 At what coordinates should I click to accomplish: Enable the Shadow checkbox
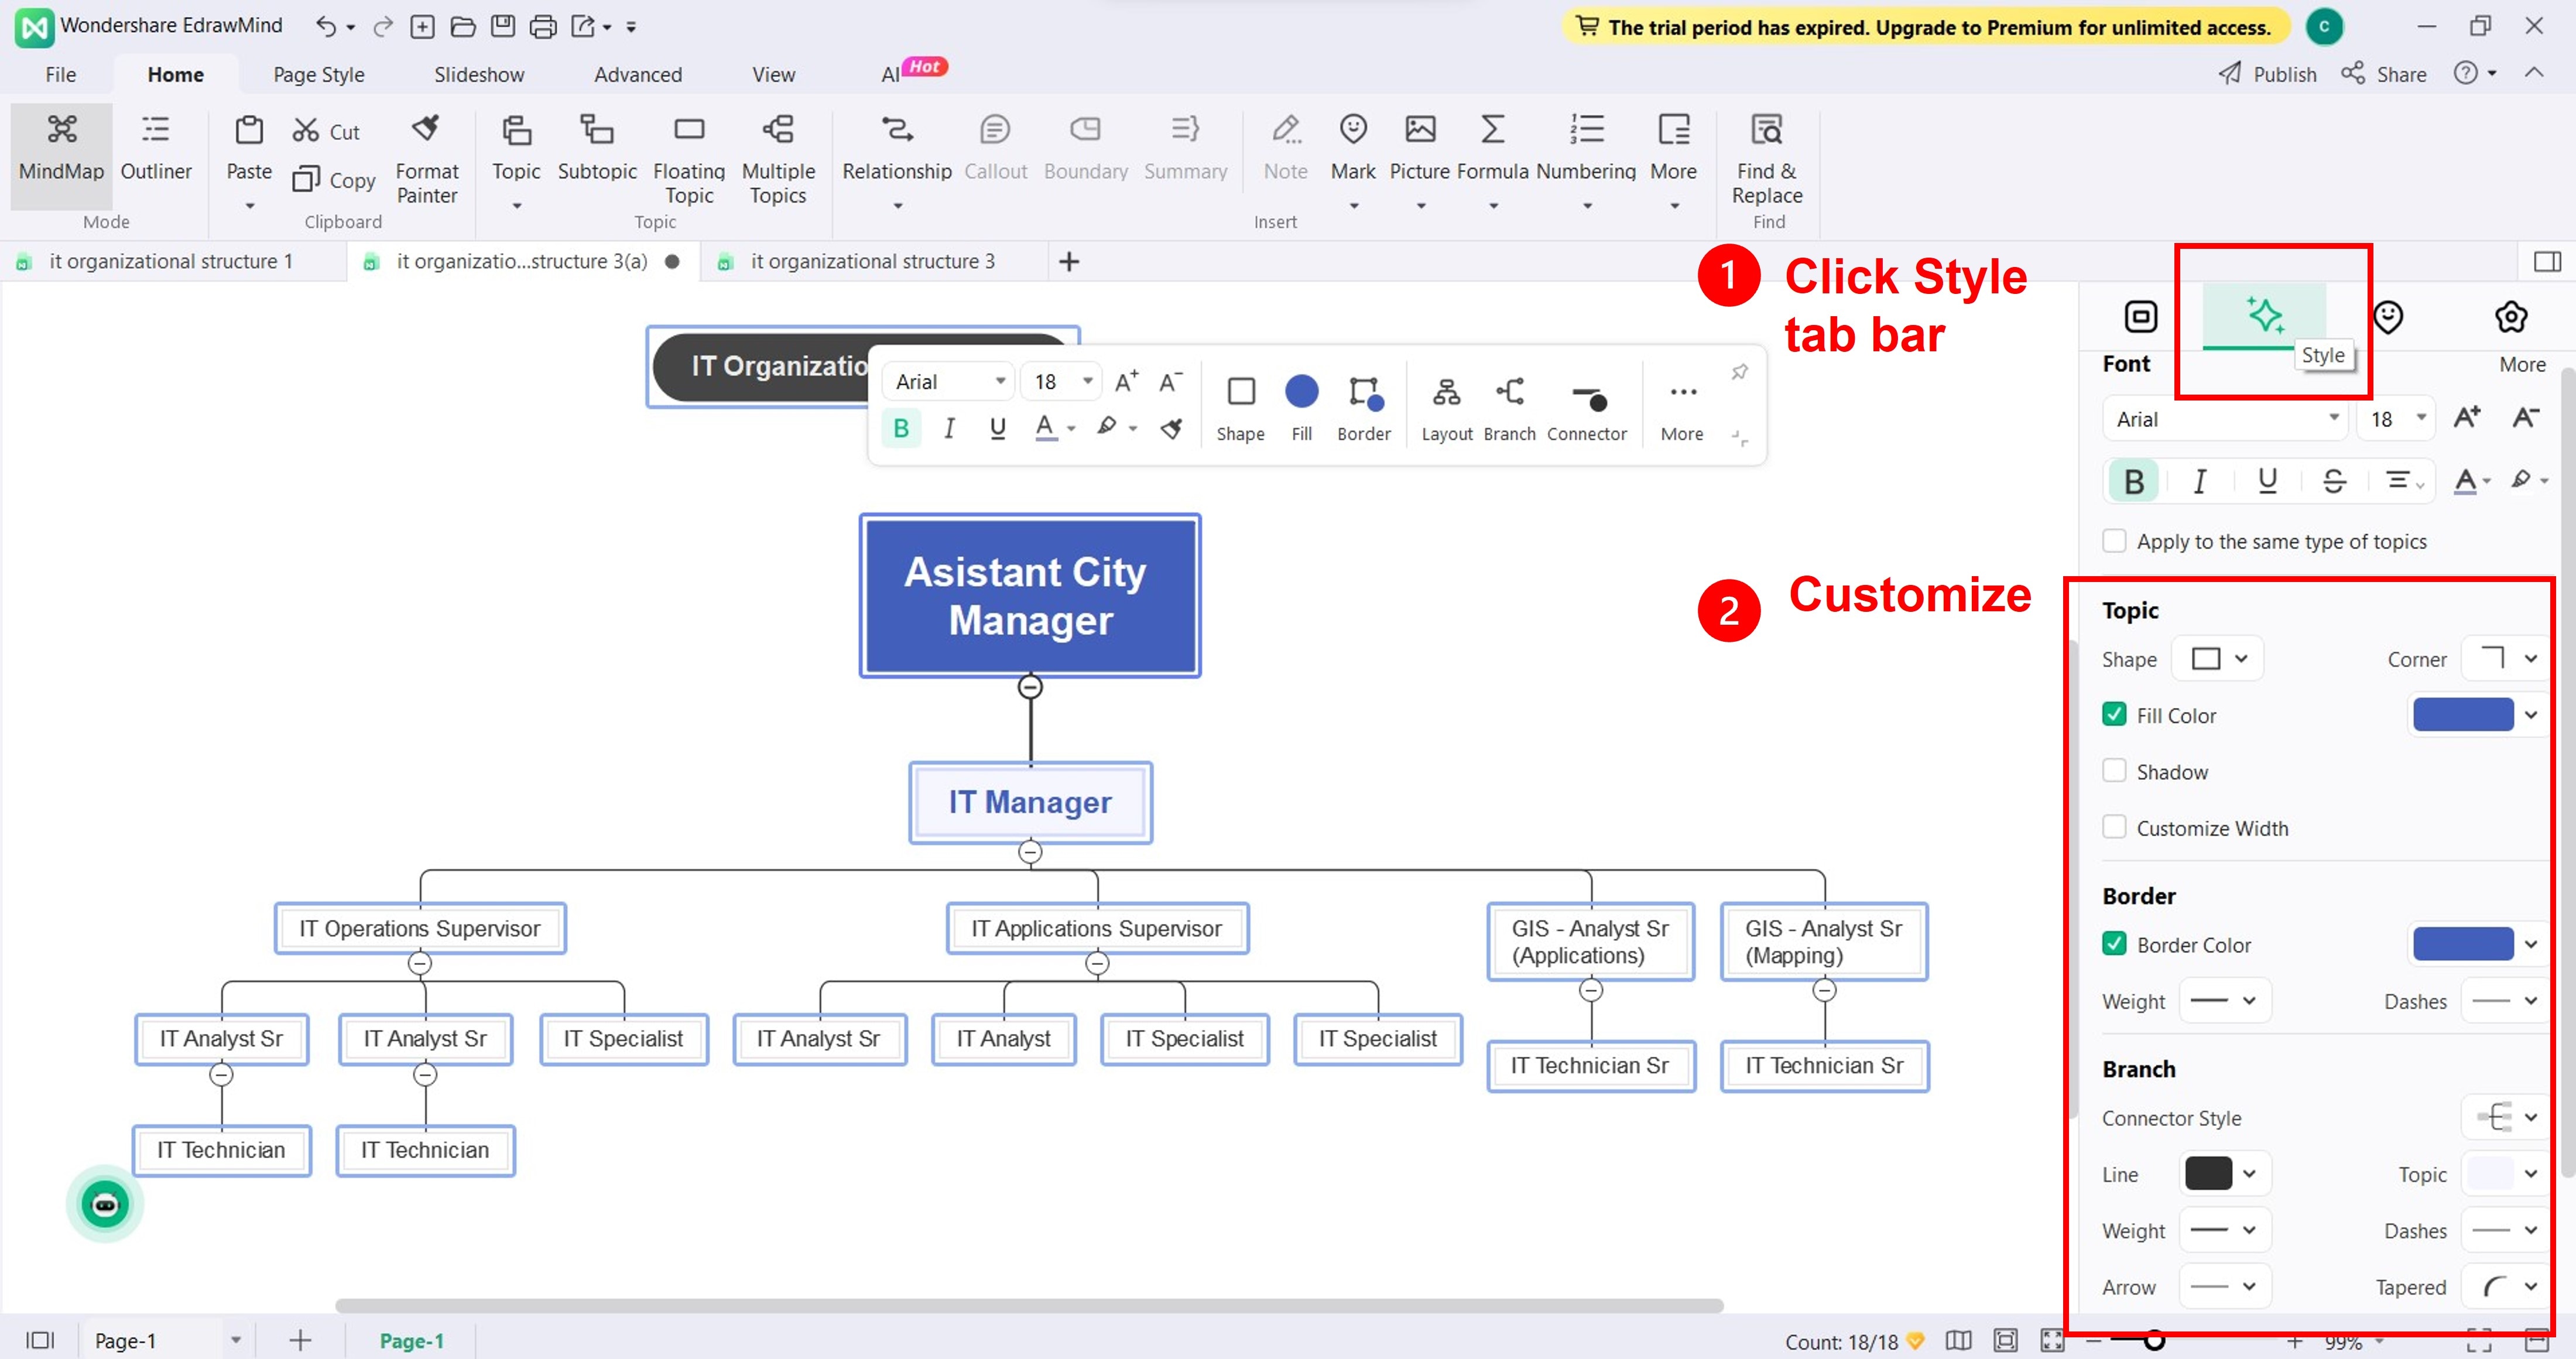coord(2114,771)
